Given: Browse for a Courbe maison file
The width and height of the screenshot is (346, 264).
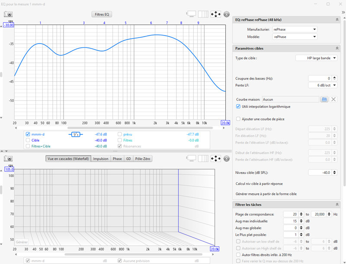Looking at the screenshot, I should coord(324,99).
